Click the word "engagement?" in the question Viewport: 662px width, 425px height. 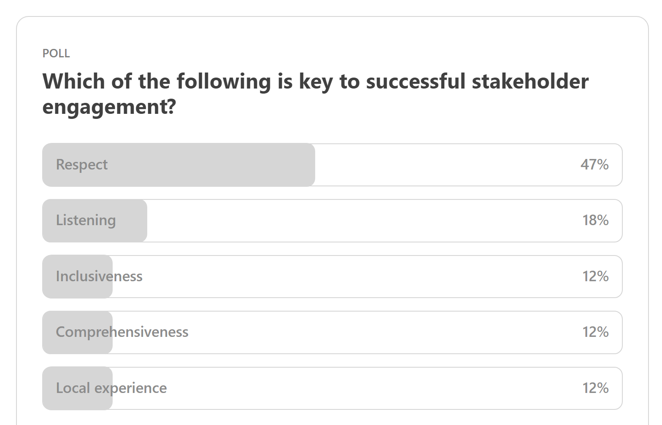[x=109, y=106]
